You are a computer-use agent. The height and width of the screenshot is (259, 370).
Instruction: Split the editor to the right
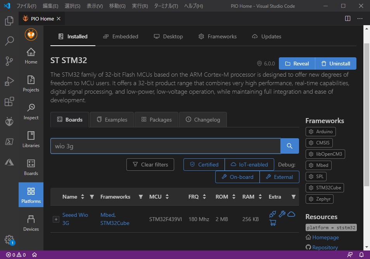click(x=348, y=18)
